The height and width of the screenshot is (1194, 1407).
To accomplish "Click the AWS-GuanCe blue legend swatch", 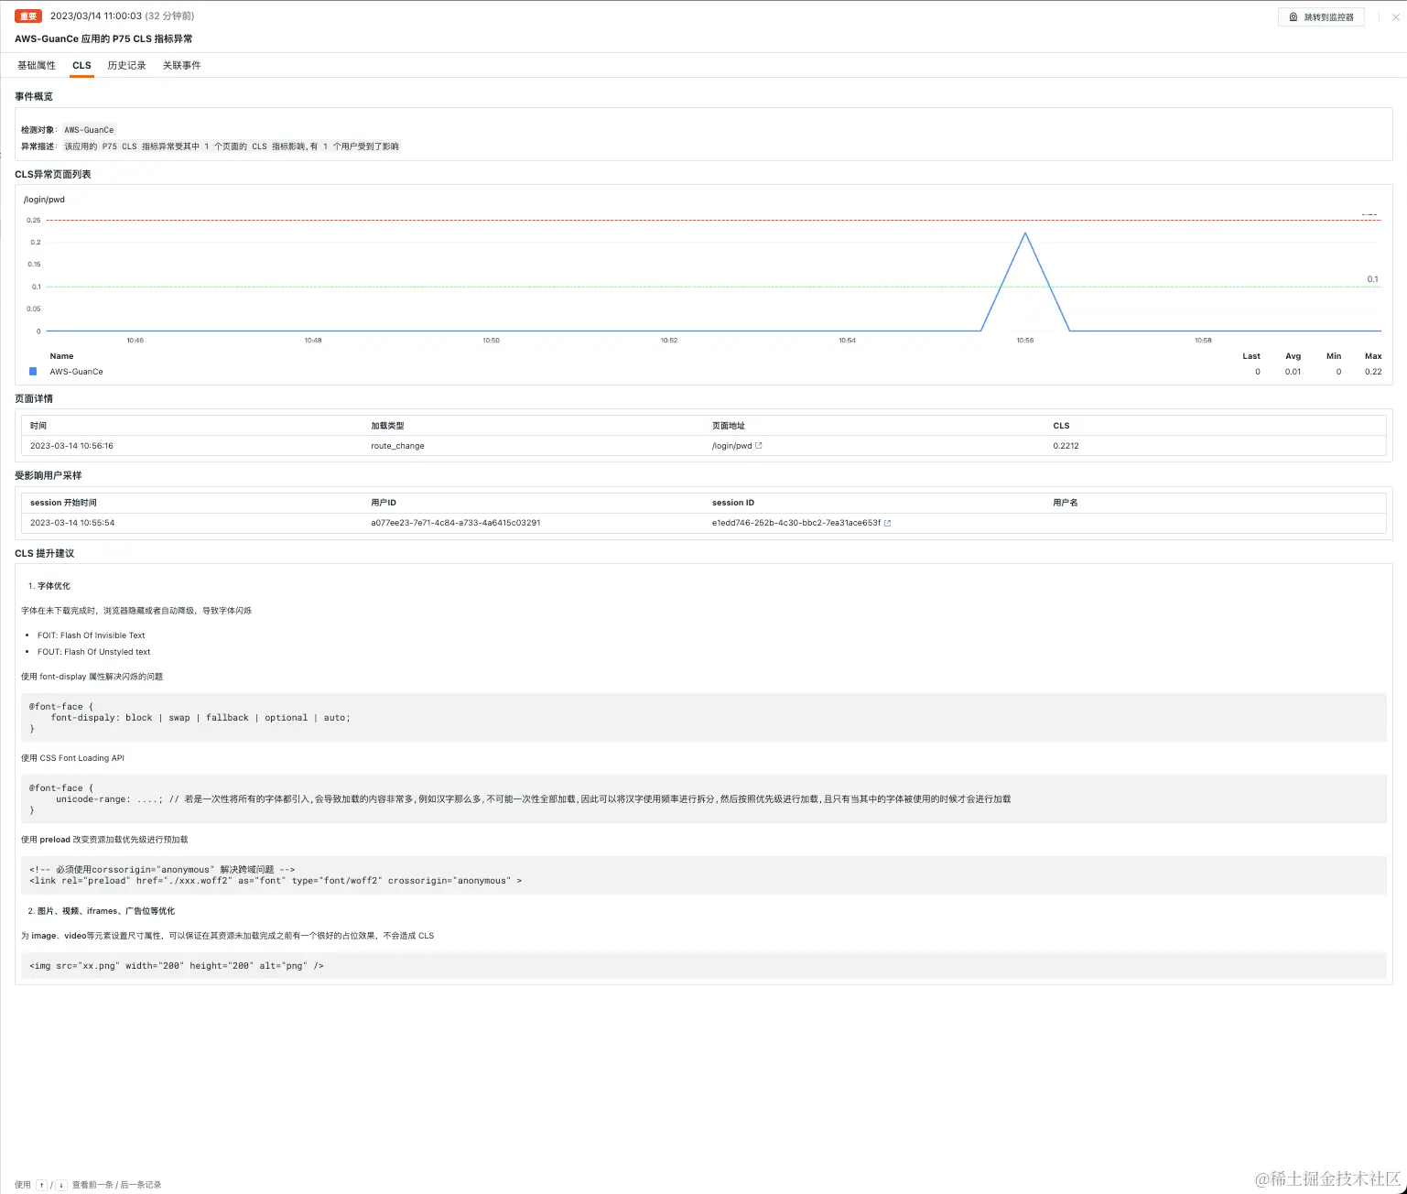I will coord(33,372).
